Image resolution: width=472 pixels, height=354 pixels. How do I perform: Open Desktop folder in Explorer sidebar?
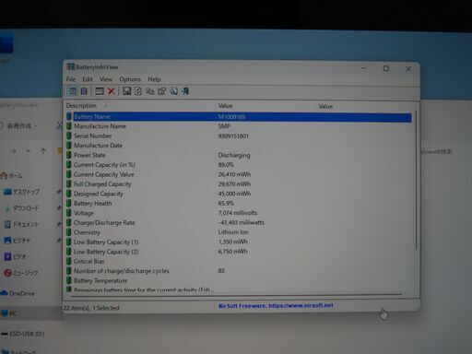[21, 192]
